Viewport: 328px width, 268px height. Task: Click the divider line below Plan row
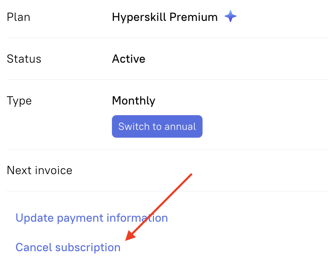[167, 38]
